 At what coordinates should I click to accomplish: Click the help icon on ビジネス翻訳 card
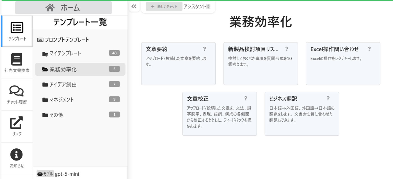coord(328,98)
